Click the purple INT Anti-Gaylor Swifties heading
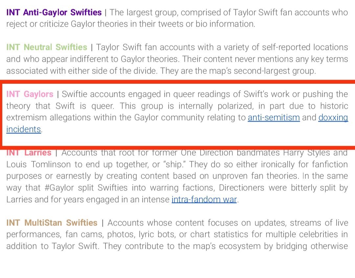The image size is (355, 278). point(54,12)
